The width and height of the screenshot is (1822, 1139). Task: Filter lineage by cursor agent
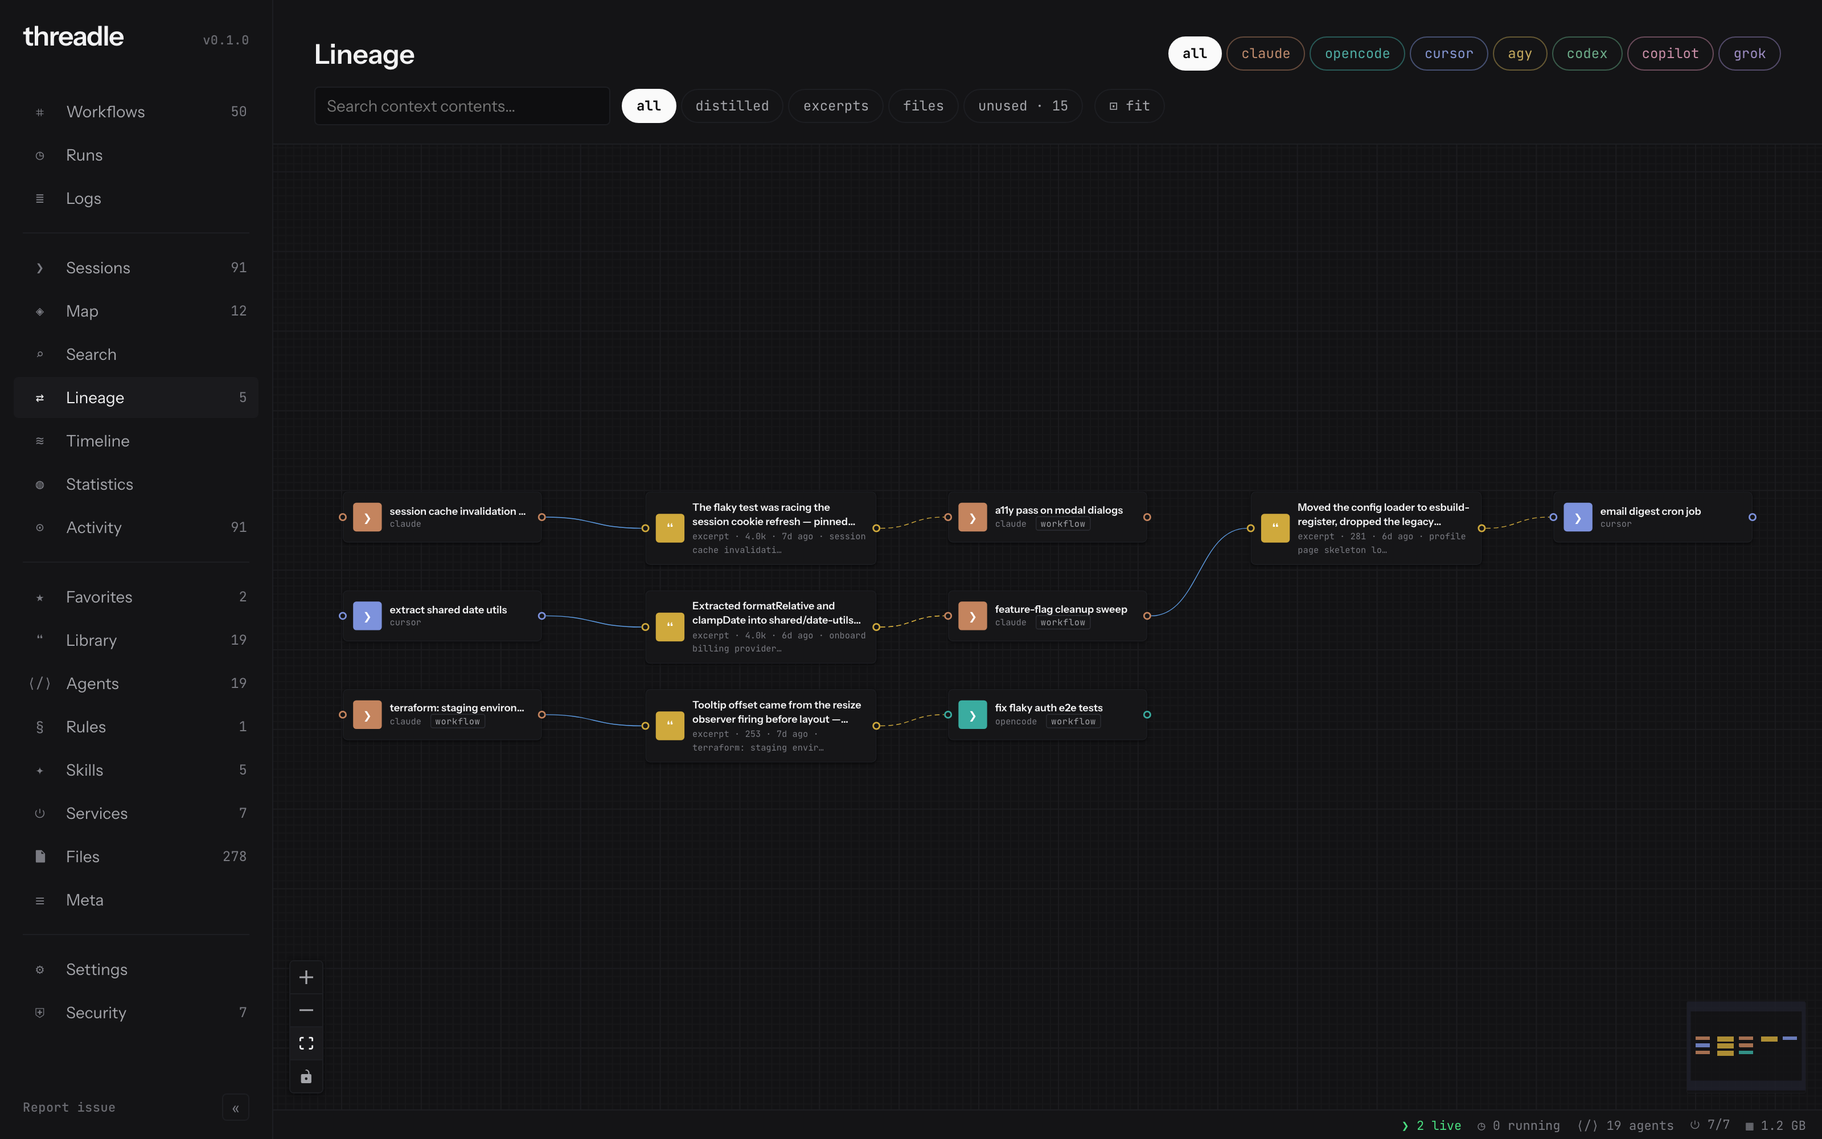tap(1448, 54)
